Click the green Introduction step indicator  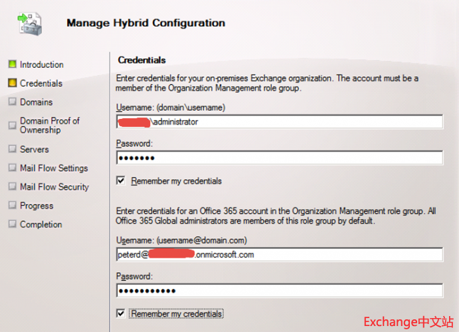[12, 64]
